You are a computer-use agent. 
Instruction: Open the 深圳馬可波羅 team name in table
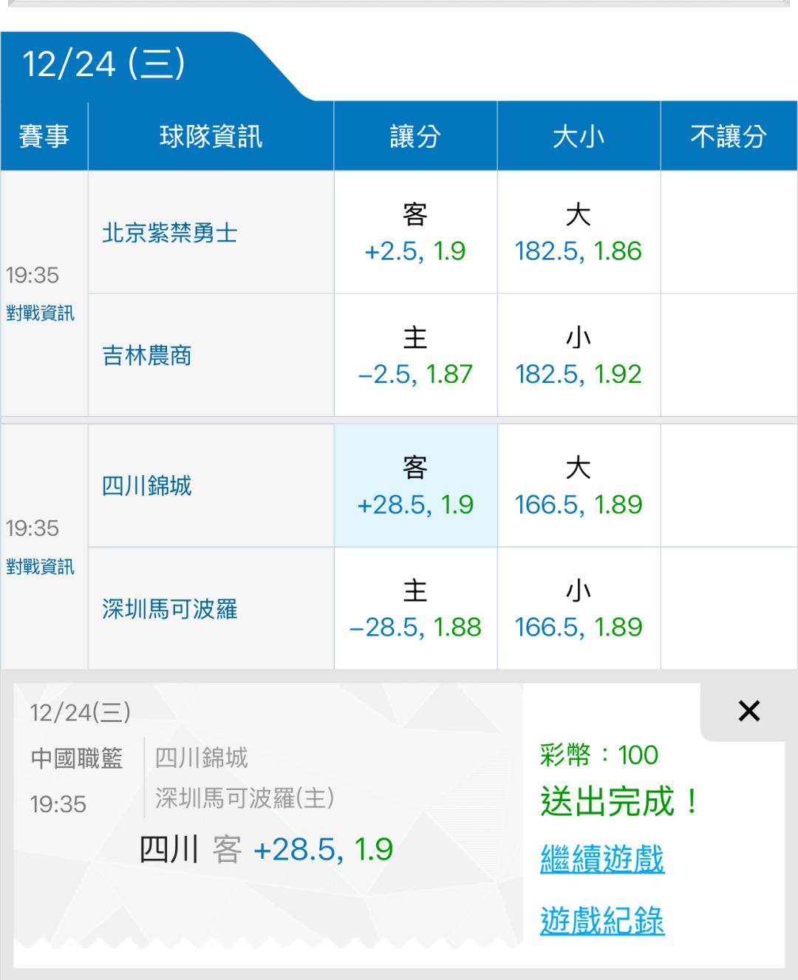[170, 610]
